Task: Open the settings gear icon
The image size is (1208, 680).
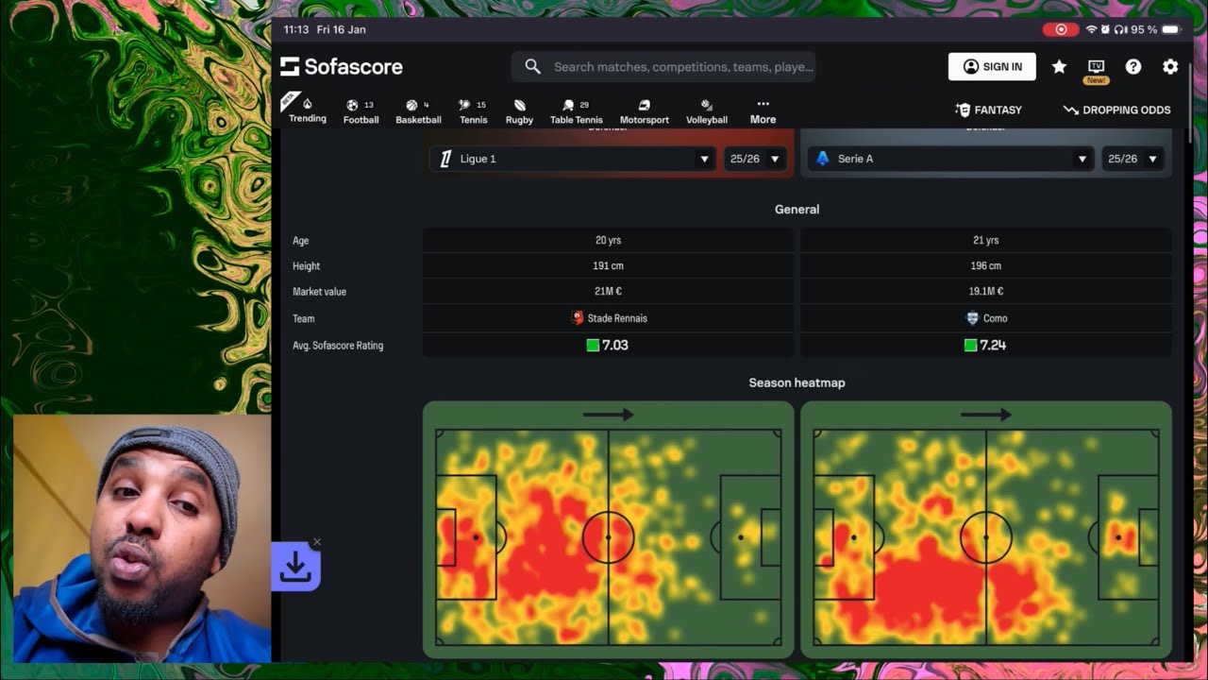Action: pos(1170,66)
